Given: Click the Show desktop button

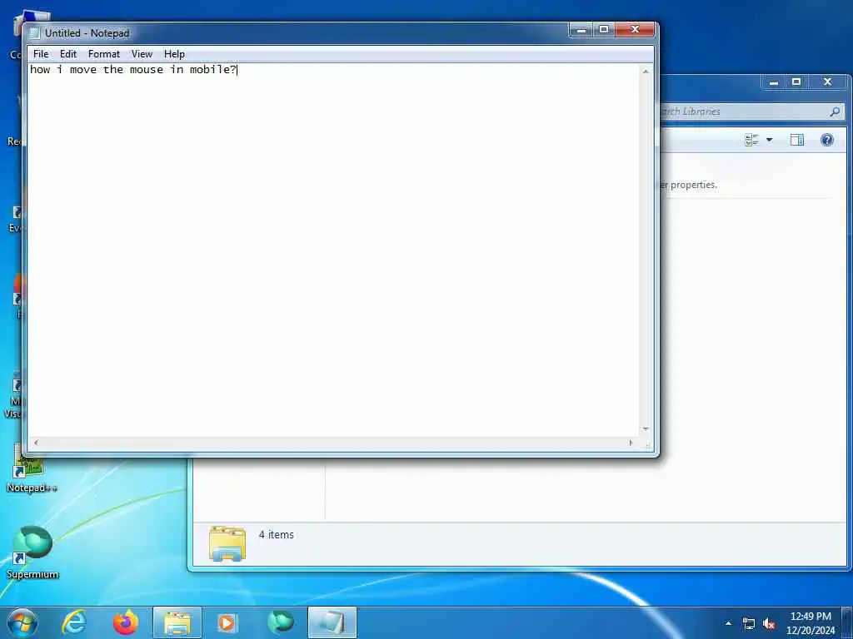Looking at the screenshot, I should (x=847, y=623).
